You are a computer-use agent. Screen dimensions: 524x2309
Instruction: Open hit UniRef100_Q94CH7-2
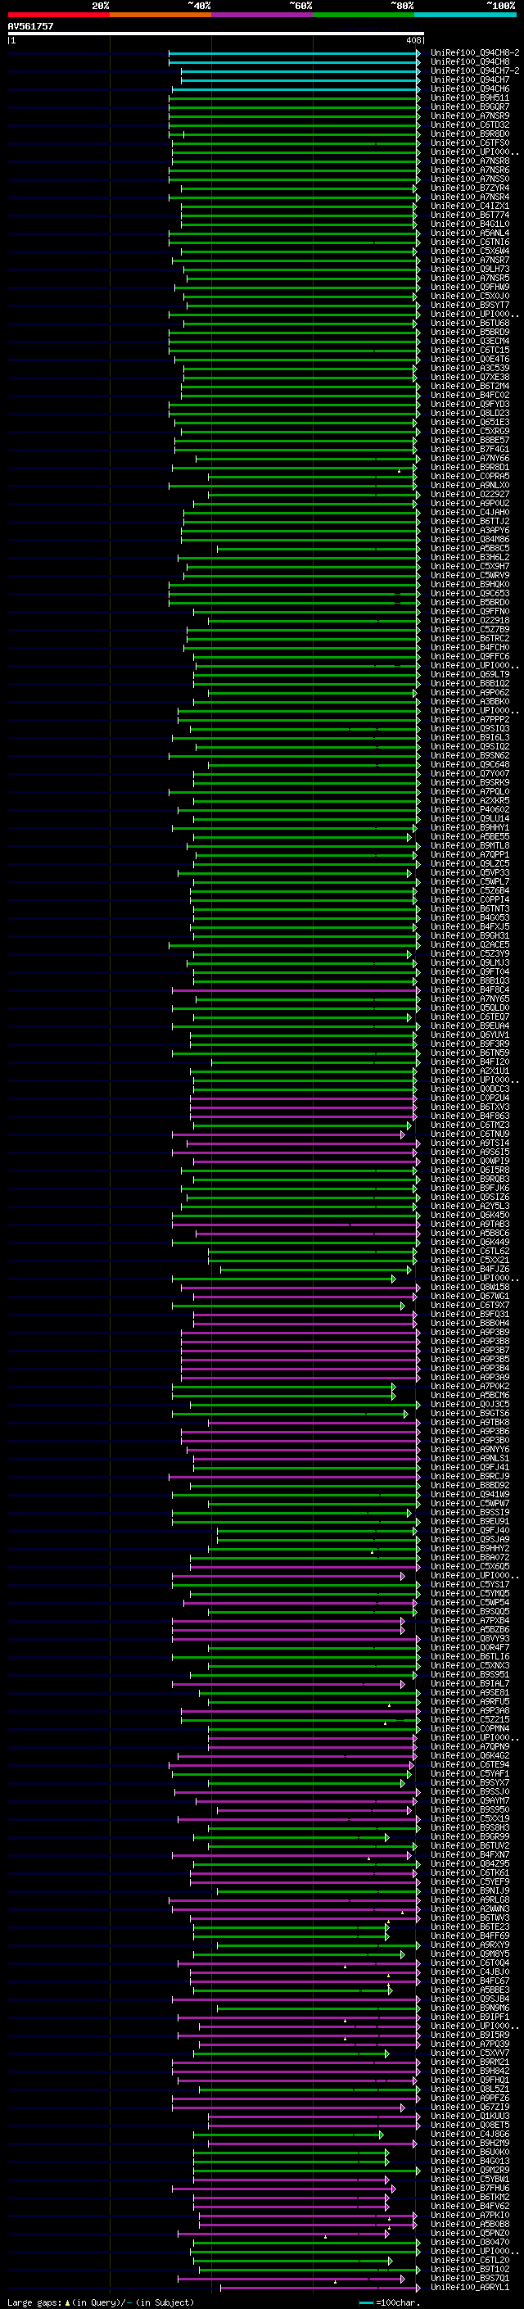tap(475, 70)
